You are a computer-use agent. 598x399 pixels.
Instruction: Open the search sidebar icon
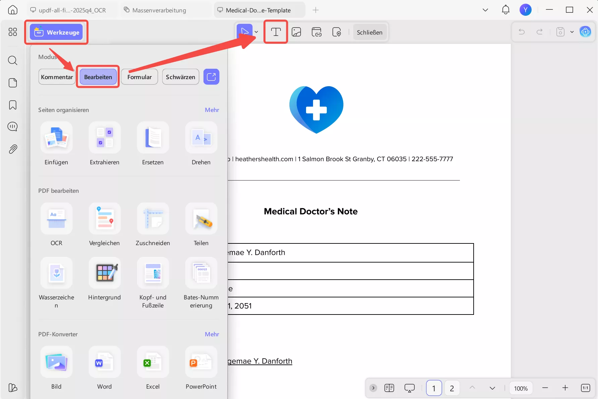click(x=13, y=60)
